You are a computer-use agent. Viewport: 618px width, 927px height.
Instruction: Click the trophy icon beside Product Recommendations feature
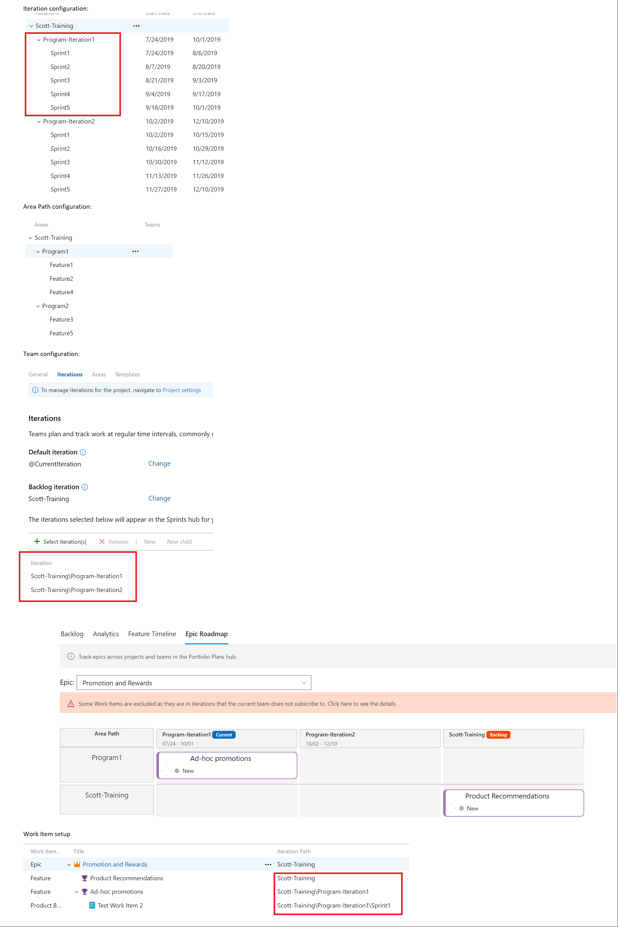coord(84,878)
